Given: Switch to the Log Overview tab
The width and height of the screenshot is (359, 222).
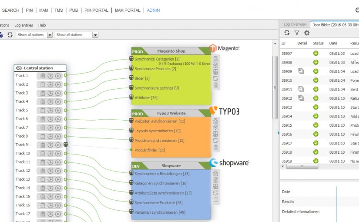Looking at the screenshot, I should click(295, 24).
